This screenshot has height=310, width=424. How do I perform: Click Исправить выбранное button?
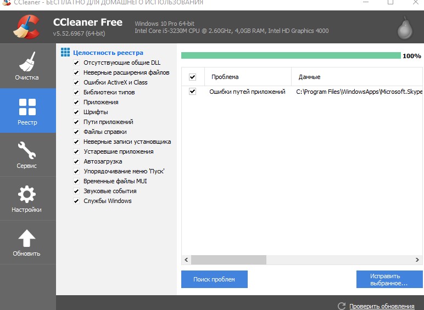pos(389,279)
